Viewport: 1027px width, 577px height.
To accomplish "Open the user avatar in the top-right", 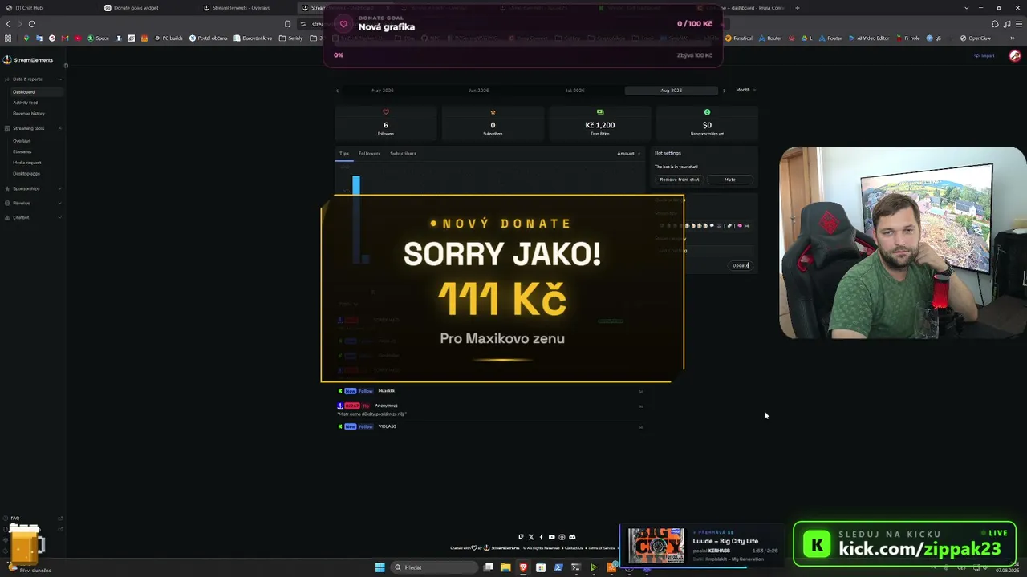I will 1015,56.
